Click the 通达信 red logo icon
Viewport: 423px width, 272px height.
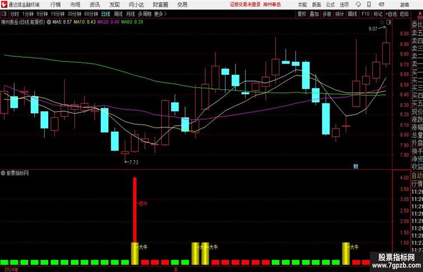coord(4,4)
